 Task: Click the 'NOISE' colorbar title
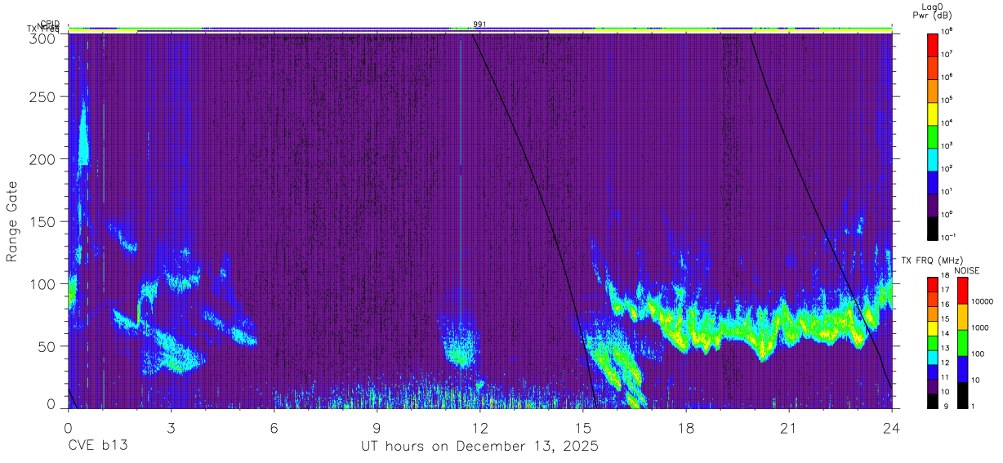pyautogui.click(x=967, y=269)
